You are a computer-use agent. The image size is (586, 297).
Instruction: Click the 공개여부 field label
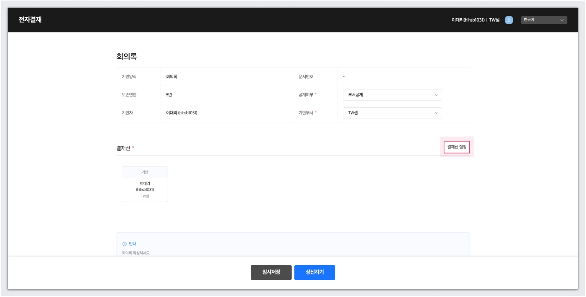click(306, 95)
